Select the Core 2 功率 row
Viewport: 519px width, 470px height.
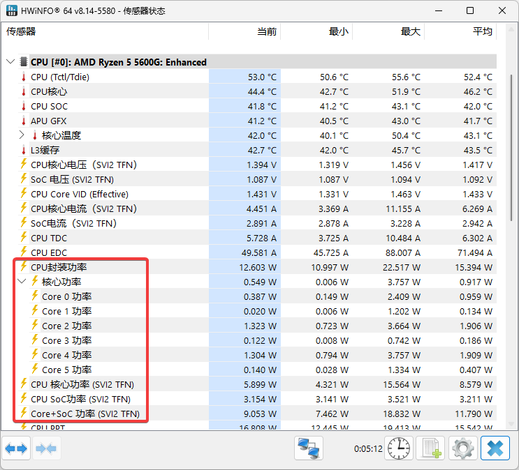click(66, 326)
